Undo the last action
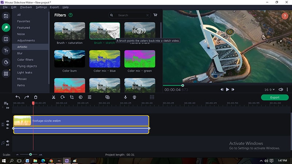 click(18, 97)
